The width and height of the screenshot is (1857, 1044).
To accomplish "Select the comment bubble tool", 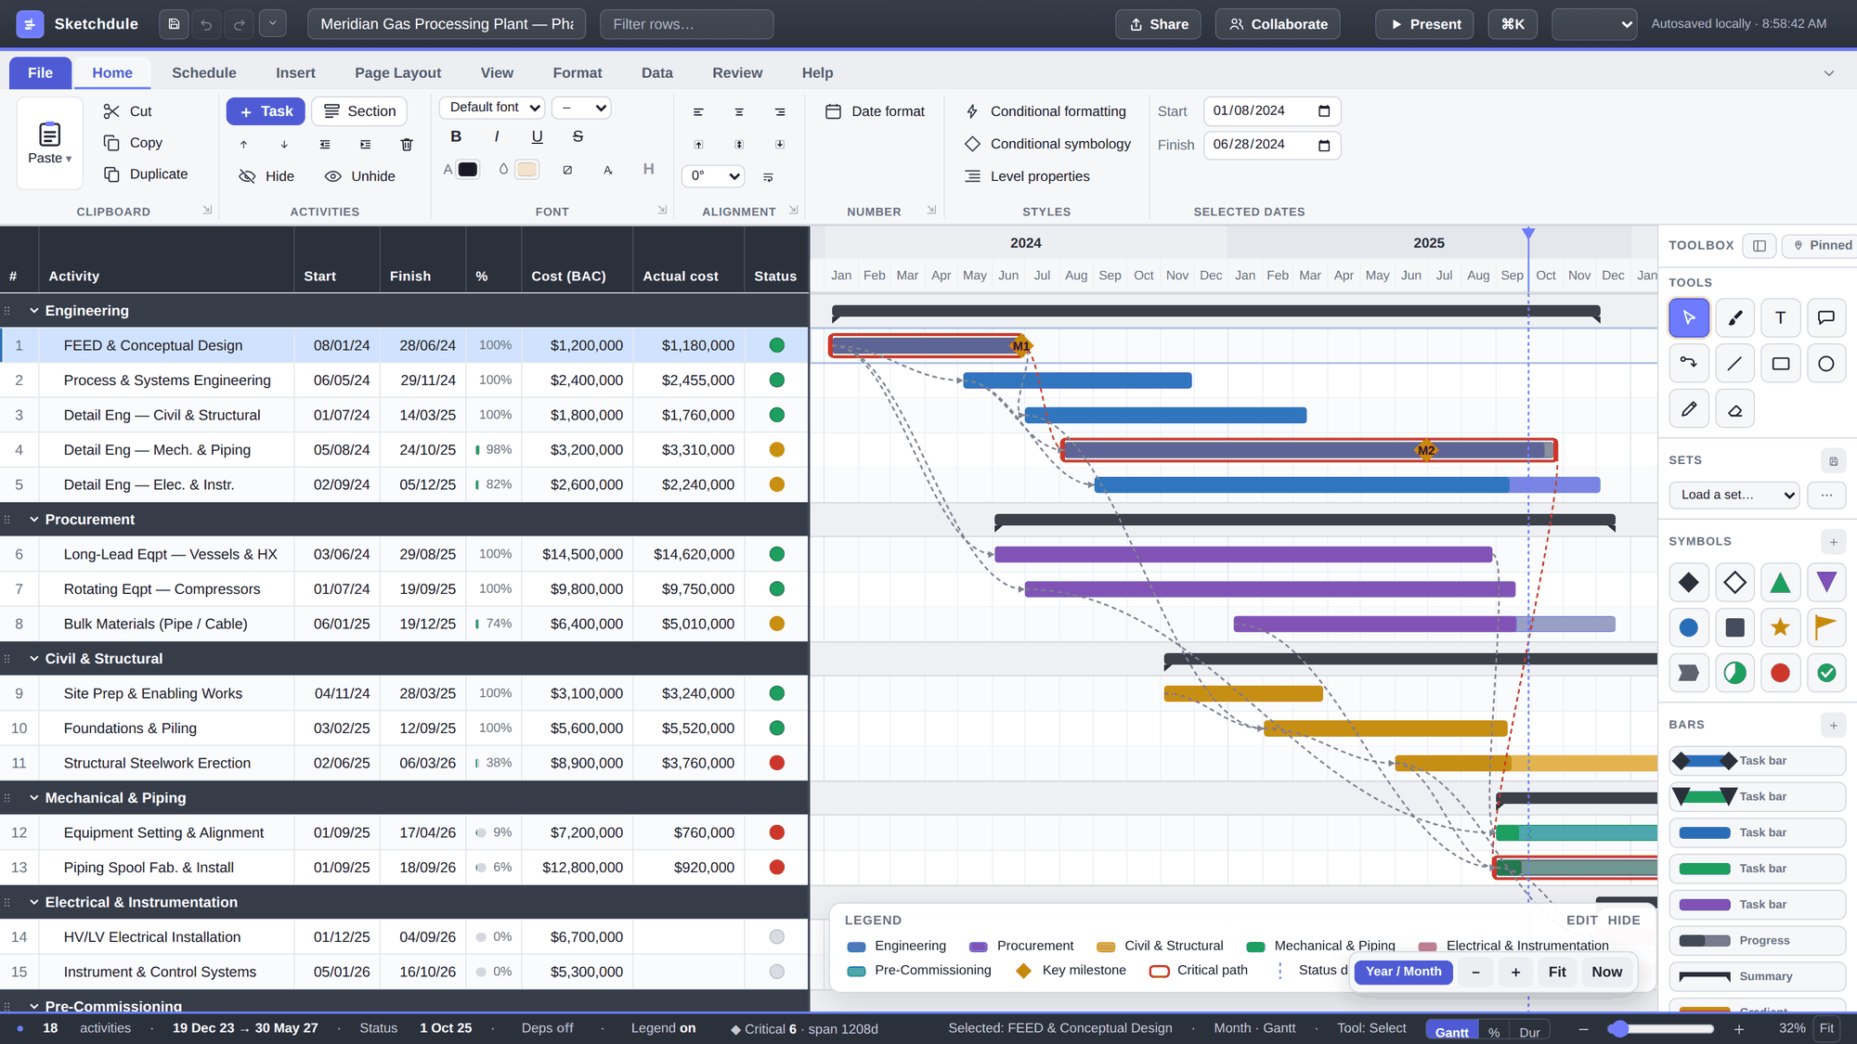I will [x=1825, y=317].
